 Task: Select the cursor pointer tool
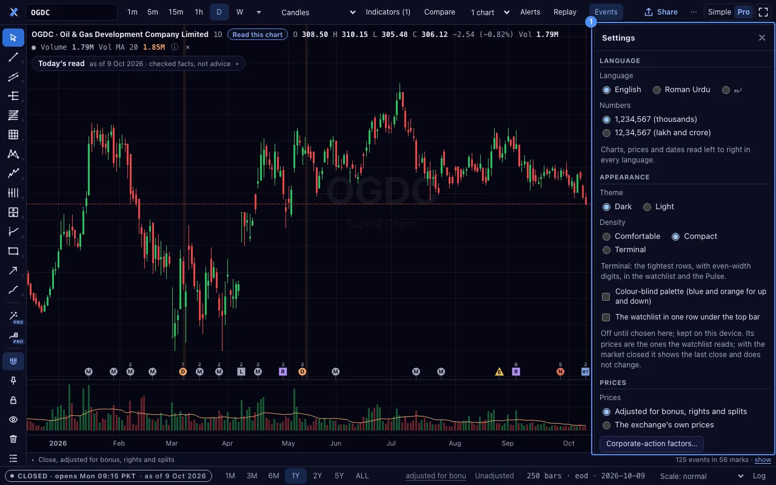[13, 38]
